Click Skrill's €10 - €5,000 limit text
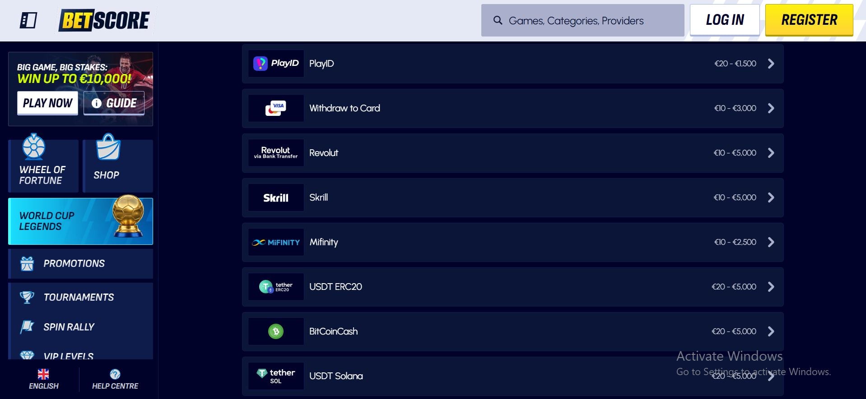Viewport: 866px width, 399px height. 735,197
